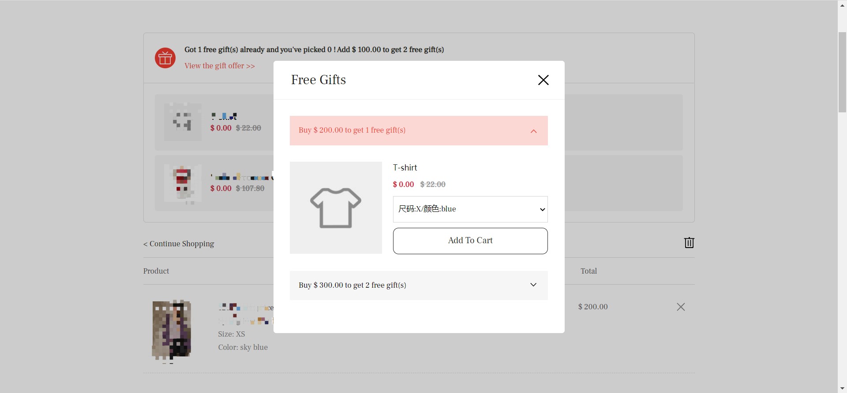Close the Free Gifts dialog
The image size is (847, 393).
[x=543, y=80]
